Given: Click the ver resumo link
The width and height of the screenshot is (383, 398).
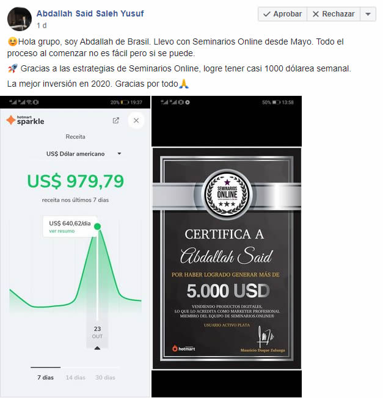Looking at the screenshot, I should coord(62,231).
